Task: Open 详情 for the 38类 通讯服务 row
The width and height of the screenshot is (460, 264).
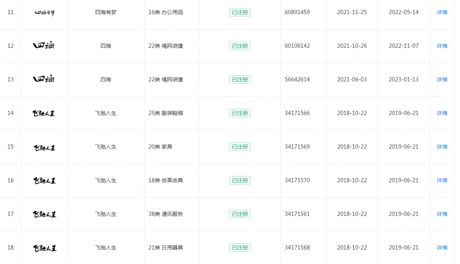Action: (442, 214)
